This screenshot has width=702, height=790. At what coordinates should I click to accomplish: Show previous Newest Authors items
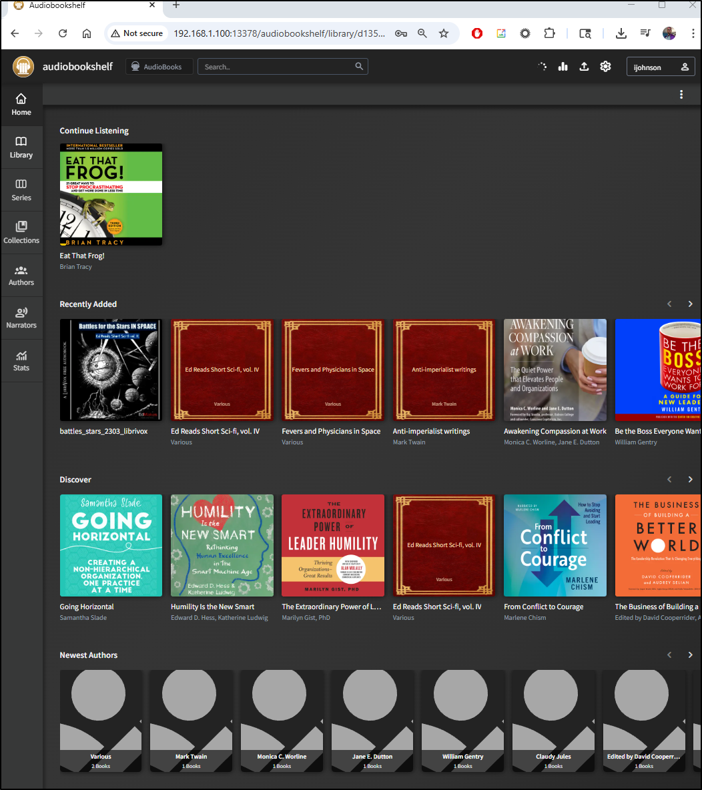click(669, 655)
